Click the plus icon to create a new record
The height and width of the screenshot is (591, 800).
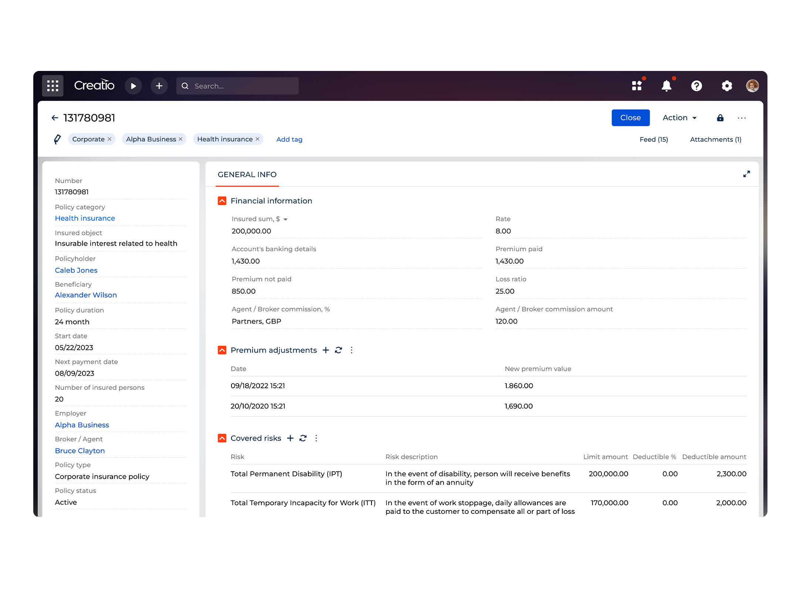click(x=159, y=86)
